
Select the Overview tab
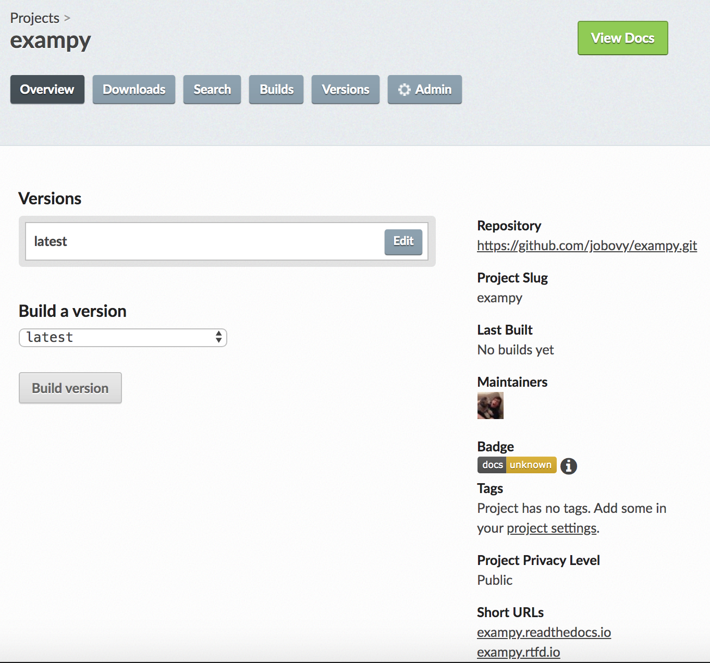(47, 89)
